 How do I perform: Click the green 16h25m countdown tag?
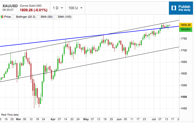(186, 30)
